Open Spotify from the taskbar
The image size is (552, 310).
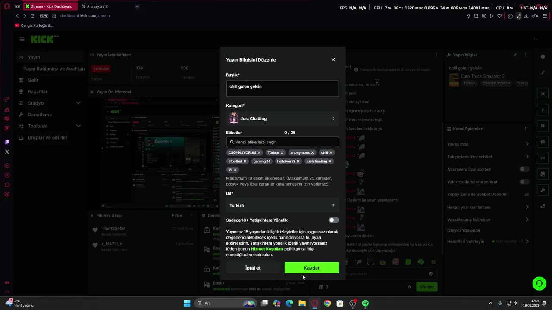click(365, 303)
